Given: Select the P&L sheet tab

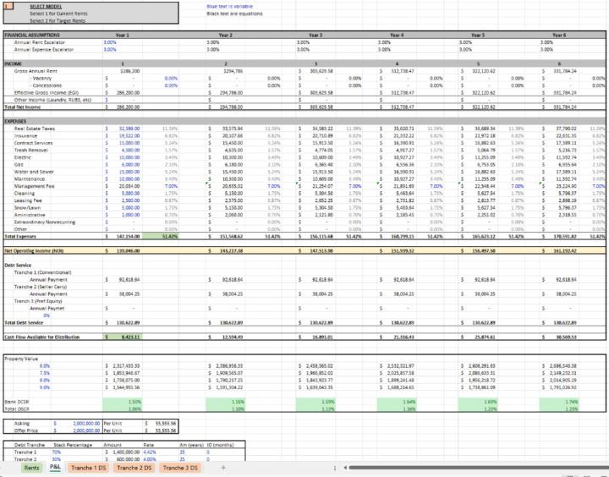Looking at the screenshot, I should pyautogui.click(x=55, y=468).
